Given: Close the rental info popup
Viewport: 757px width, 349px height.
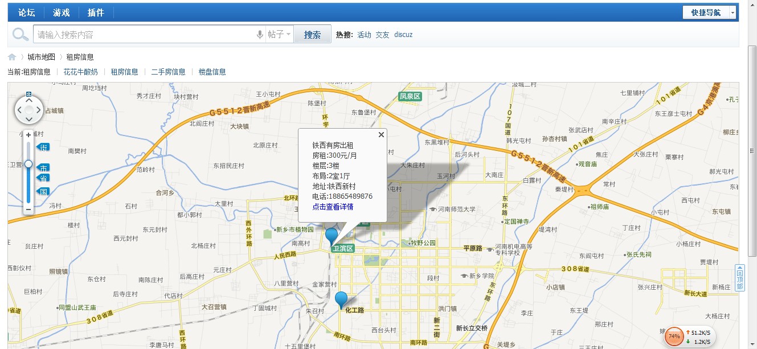Looking at the screenshot, I should pos(382,134).
